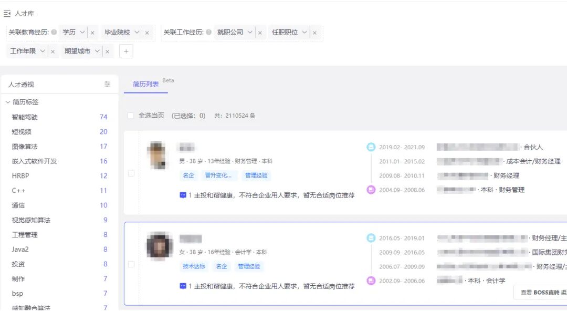Click the 技术达标 tag on second resume
This screenshot has height=311, width=567.
coord(194,266)
